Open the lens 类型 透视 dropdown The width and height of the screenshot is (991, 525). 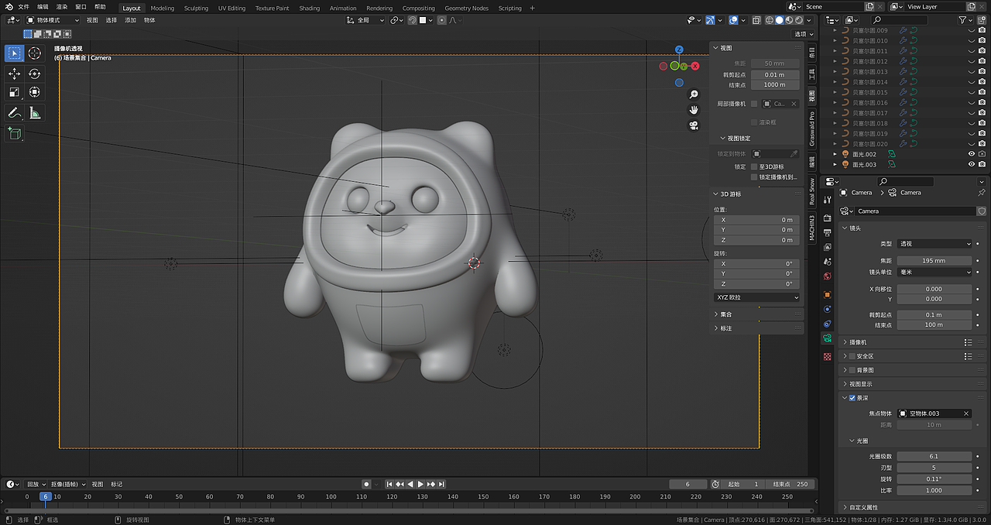click(934, 244)
